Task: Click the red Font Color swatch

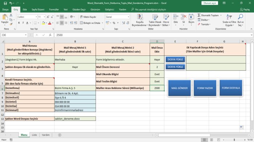Action: click(50, 23)
